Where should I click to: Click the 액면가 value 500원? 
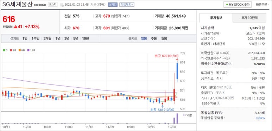tap(253, 44)
